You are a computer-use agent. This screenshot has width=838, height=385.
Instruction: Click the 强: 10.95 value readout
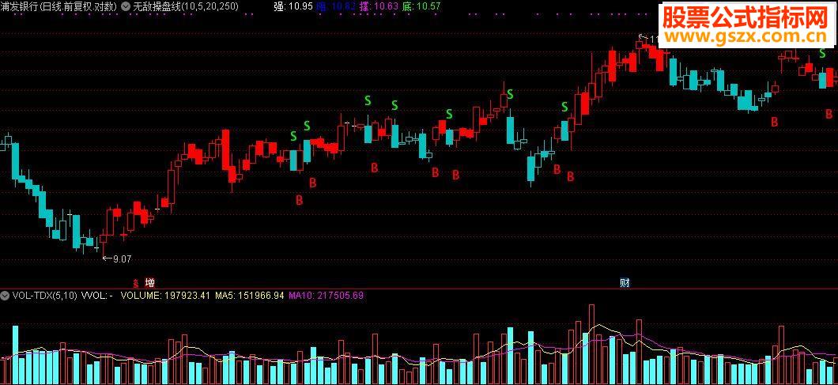coord(293,7)
